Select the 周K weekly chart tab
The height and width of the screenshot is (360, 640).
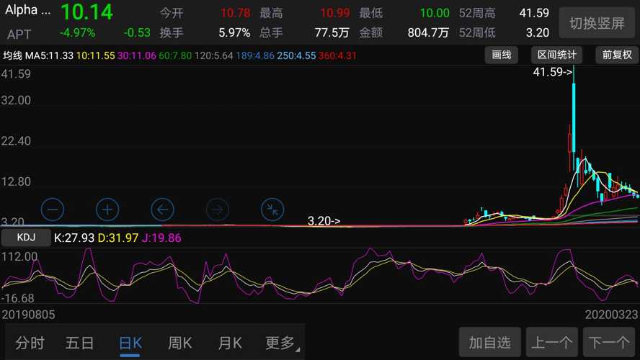(x=179, y=343)
